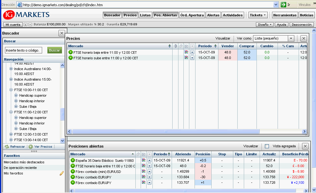Open the Ver como list style dropdown
Viewport: 316px width, 193px height.
291,38
